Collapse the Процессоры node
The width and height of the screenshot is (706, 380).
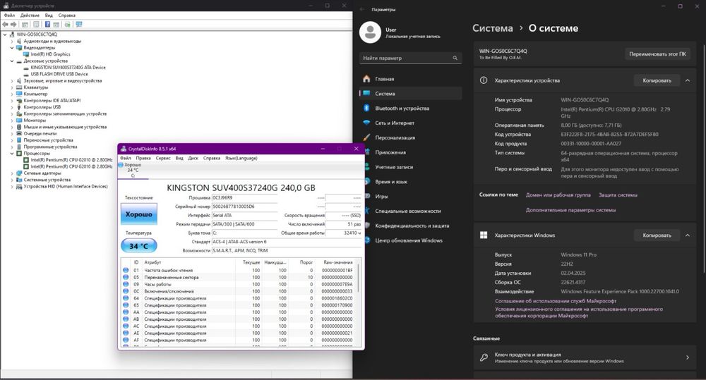coord(12,154)
